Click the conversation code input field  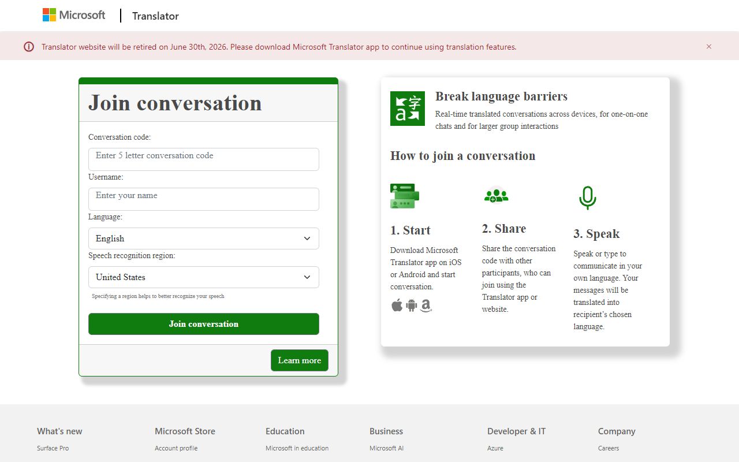click(203, 159)
